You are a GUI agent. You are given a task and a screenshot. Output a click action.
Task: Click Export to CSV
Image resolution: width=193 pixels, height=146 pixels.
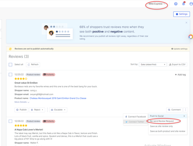coord(177,64)
